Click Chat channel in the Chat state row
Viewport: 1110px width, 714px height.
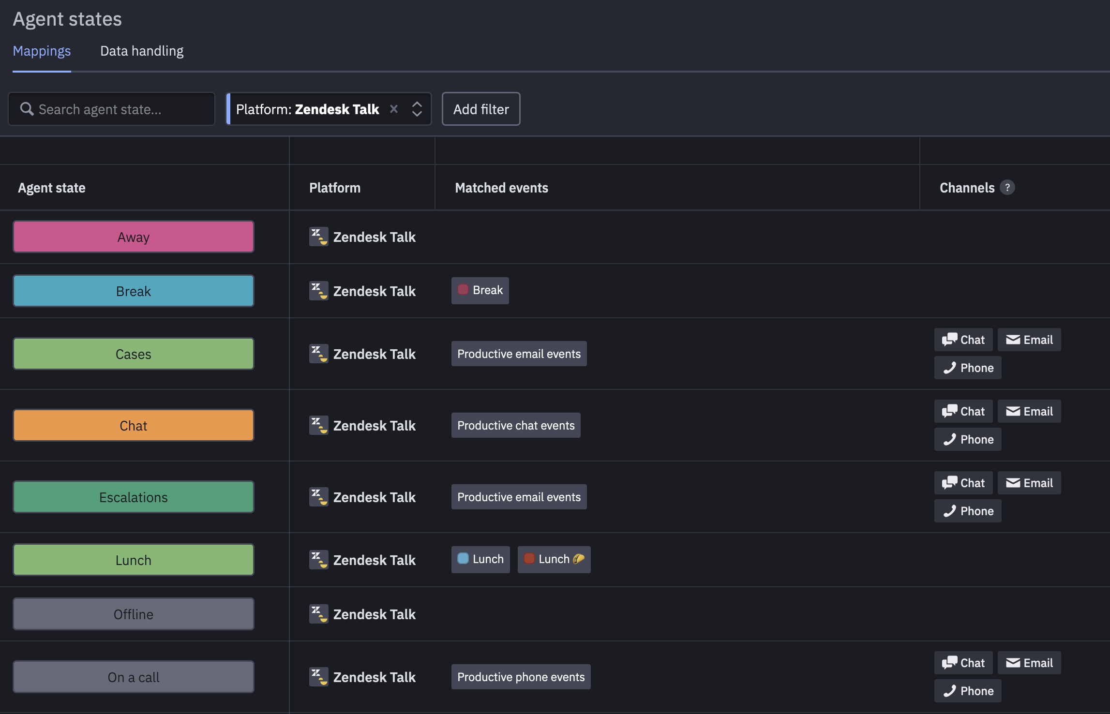[x=963, y=412]
